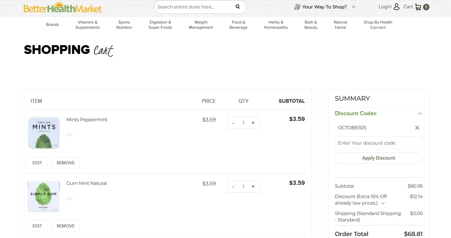Viewport: 451px width, 238px height.
Task: Click the Better Health Market logo
Action: [x=63, y=7]
